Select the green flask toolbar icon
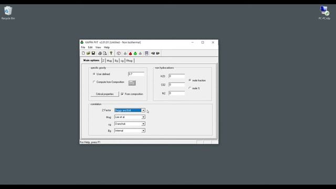336x189 pixels. click(135, 53)
